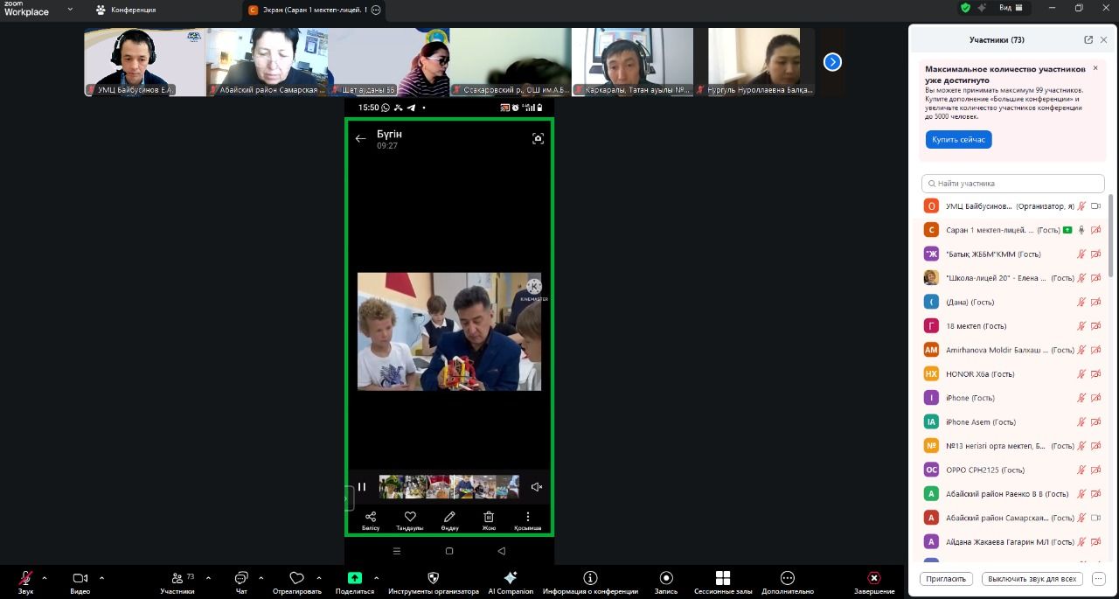1119x599 pixels.
Task: Open the Вид view dropdown
Action: [x=1010, y=8]
